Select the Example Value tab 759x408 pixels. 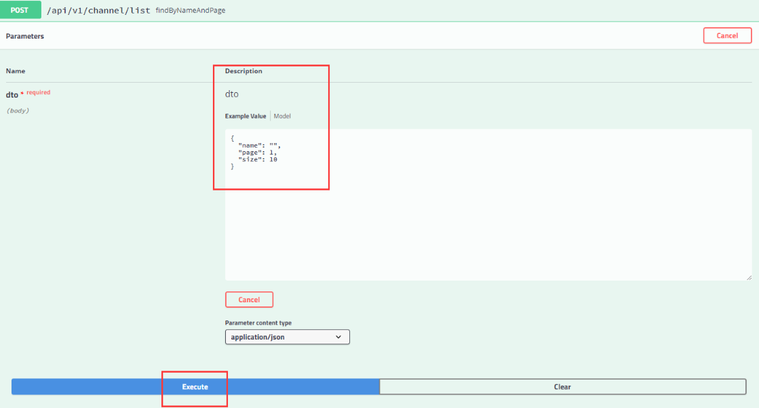(x=246, y=116)
